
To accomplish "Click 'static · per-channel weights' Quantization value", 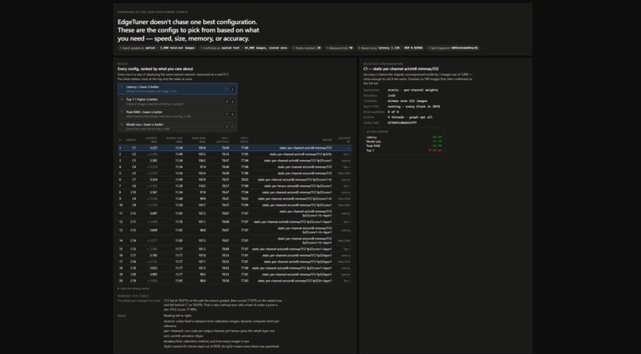I will click(x=413, y=90).
